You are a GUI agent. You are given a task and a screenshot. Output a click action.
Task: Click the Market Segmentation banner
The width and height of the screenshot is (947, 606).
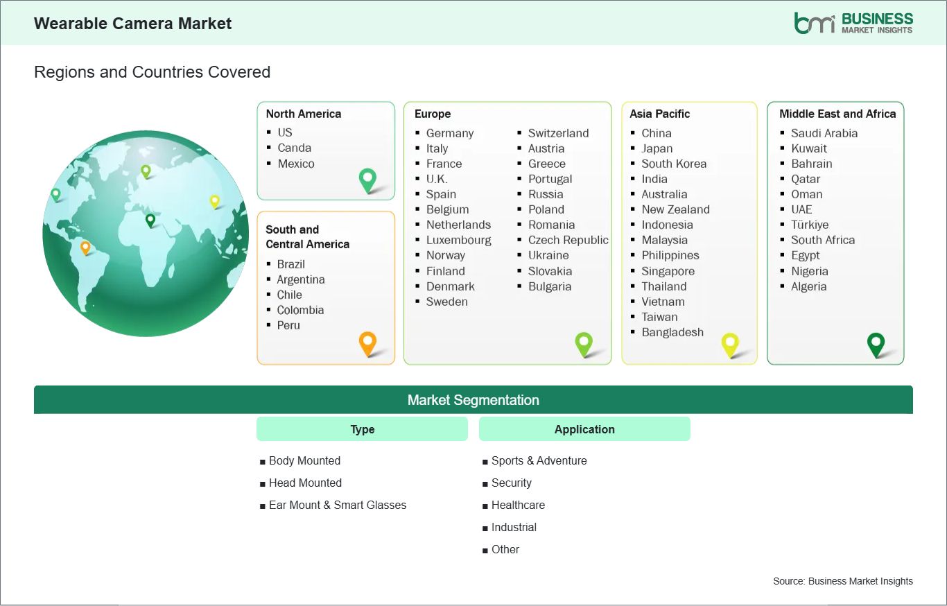pos(473,399)
